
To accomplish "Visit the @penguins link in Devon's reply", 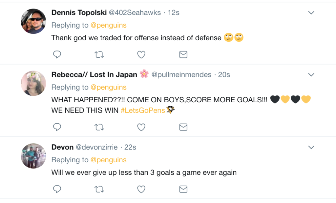I will click(108, 160).
